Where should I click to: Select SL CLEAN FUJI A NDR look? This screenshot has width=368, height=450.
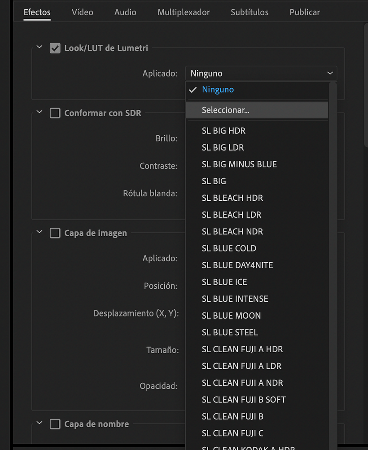[257, 383]
